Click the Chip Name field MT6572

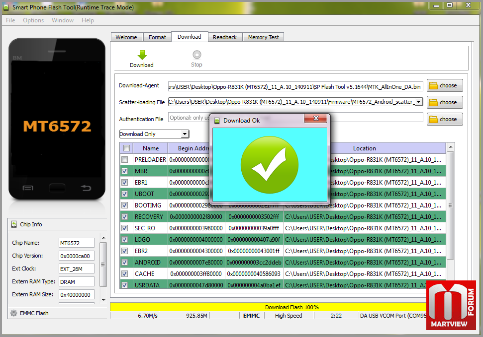(x=77, y=243)
